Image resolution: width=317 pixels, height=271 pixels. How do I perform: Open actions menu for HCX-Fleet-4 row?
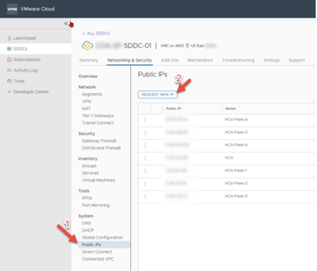click(x=145, y=120)
